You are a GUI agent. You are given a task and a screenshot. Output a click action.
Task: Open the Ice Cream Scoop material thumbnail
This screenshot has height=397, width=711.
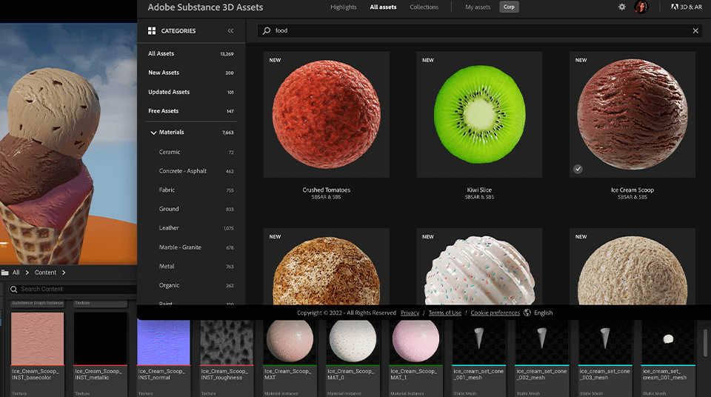tap(632, 114)
